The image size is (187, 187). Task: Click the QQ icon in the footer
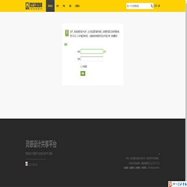click(x=26, y=164)
